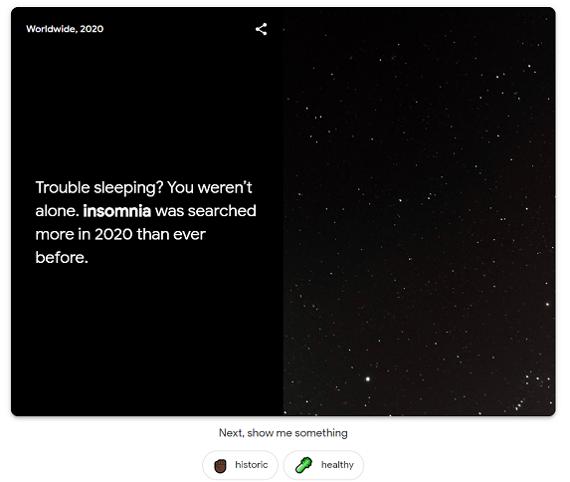570x482 pixels.
Task: Click the "before." word ending the sentence
Action: 62,258
